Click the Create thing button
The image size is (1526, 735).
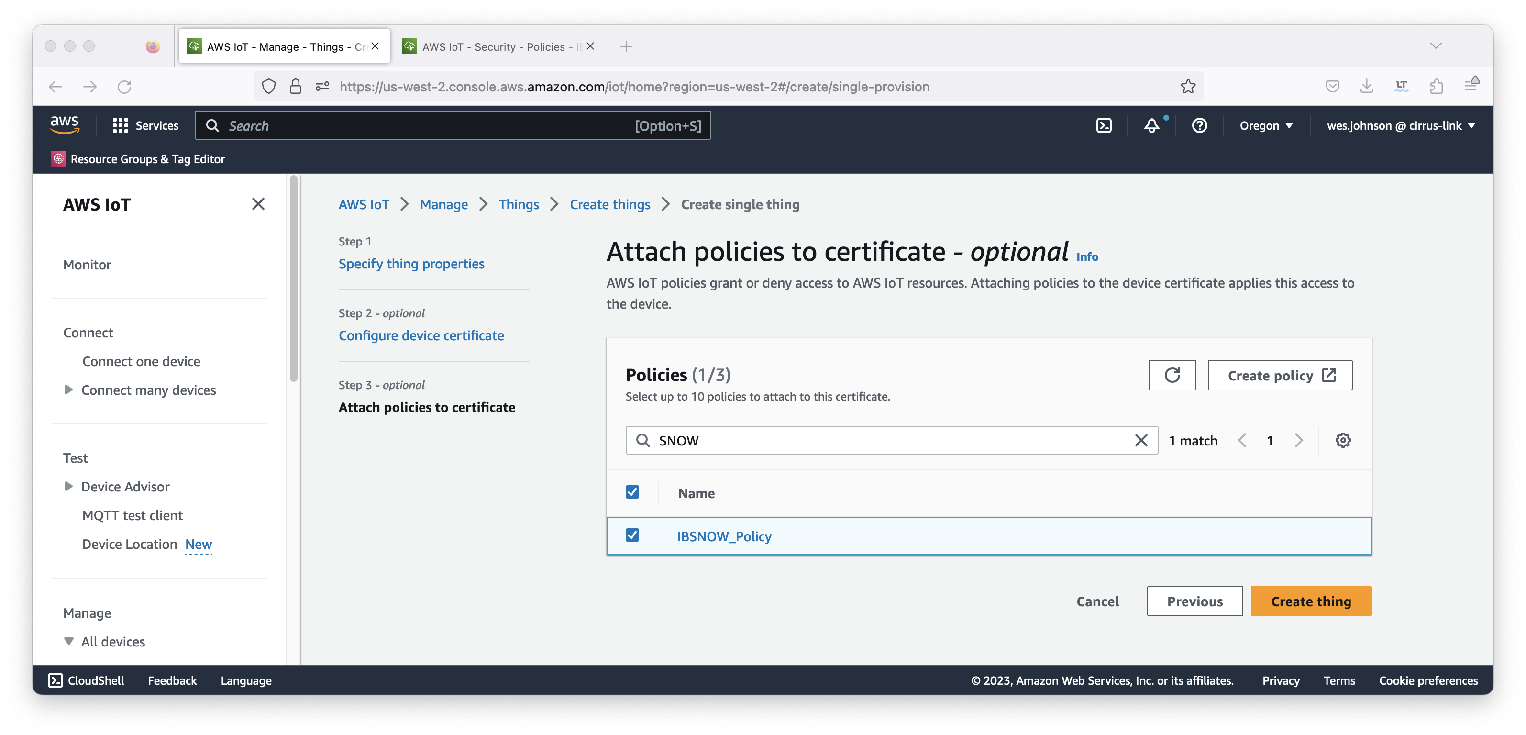tap(1311, 601)
